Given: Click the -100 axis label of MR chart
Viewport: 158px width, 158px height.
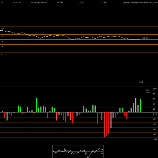Looking at the screenshot, I should 155,139.
